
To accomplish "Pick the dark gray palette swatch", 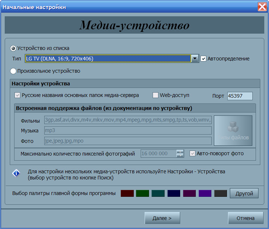I will click(220, 194).
